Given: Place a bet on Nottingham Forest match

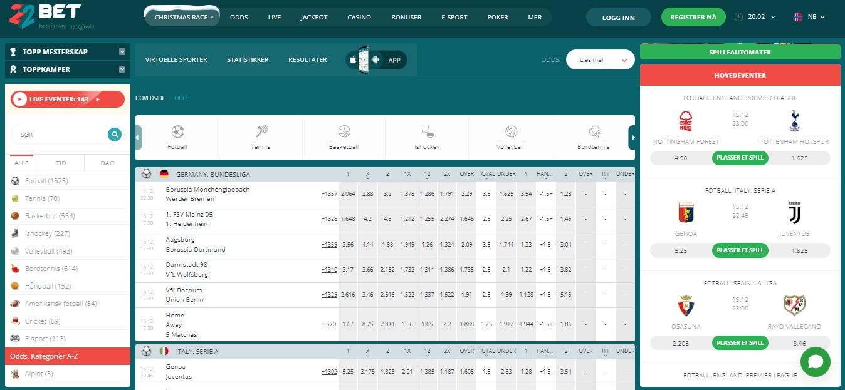Looking at the screenshot, I should (x=740, y=158).
